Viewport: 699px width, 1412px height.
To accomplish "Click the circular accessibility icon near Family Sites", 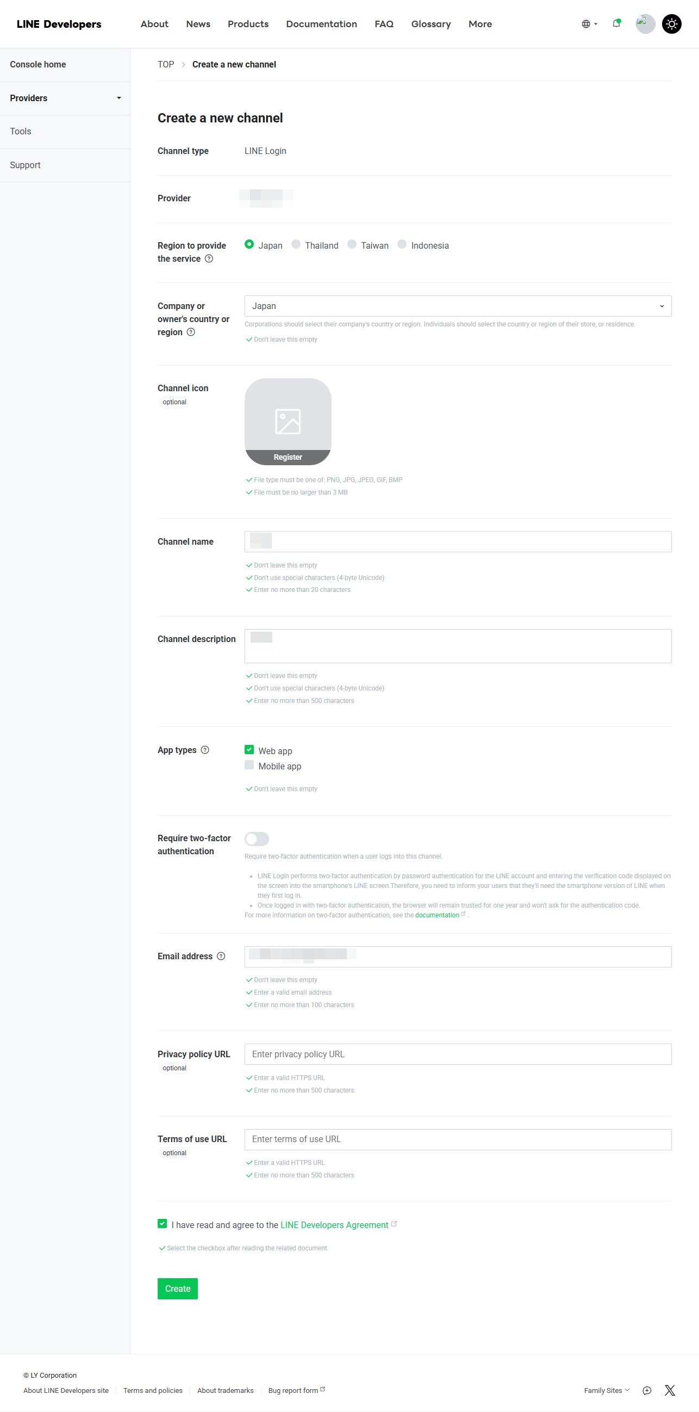I will tap(646, 1390).
